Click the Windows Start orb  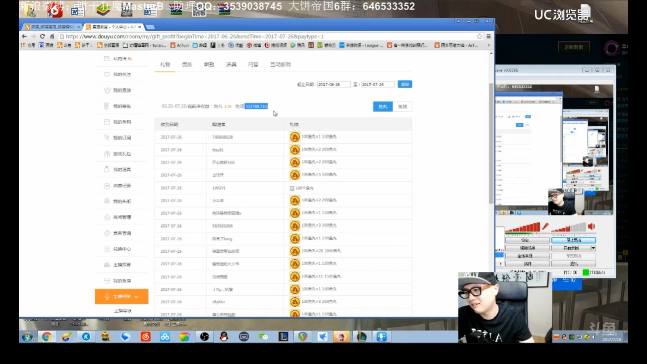(x=27, y=336)
